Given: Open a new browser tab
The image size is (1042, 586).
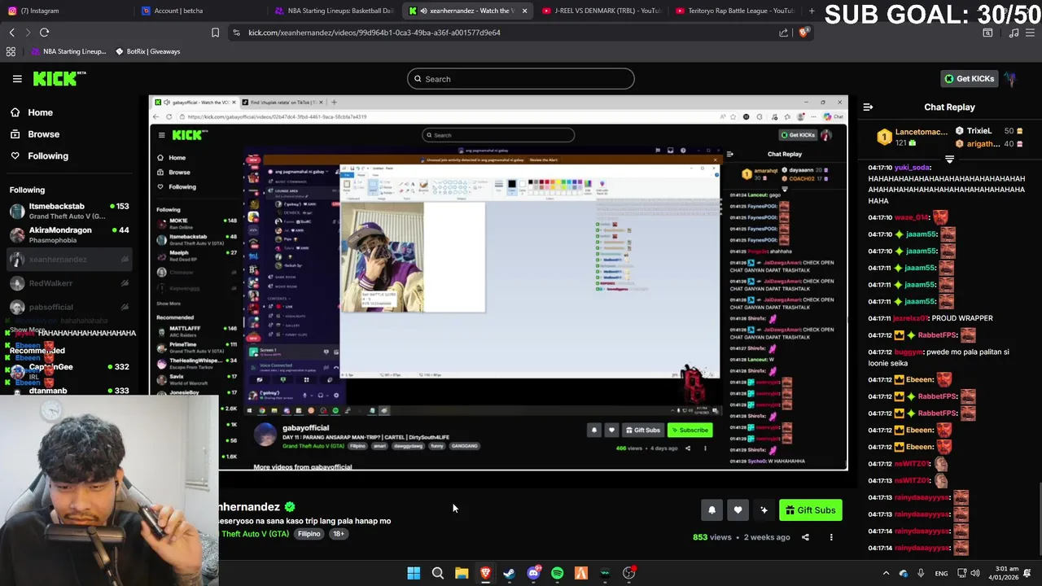Looking at the screenshot, I should tap(812, 11).
